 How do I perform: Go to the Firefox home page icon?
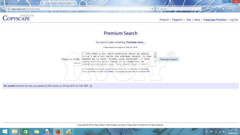point(223,9)
